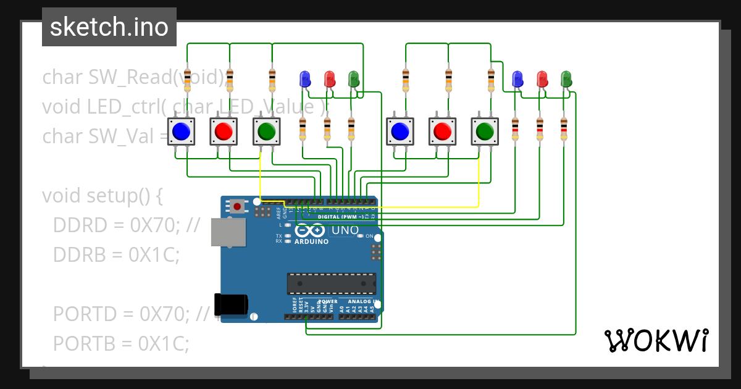Image resolution: width=741 pixels, height=389 pixels.
Task: Select the red LED in the right group
Action: tap(542, 79)
